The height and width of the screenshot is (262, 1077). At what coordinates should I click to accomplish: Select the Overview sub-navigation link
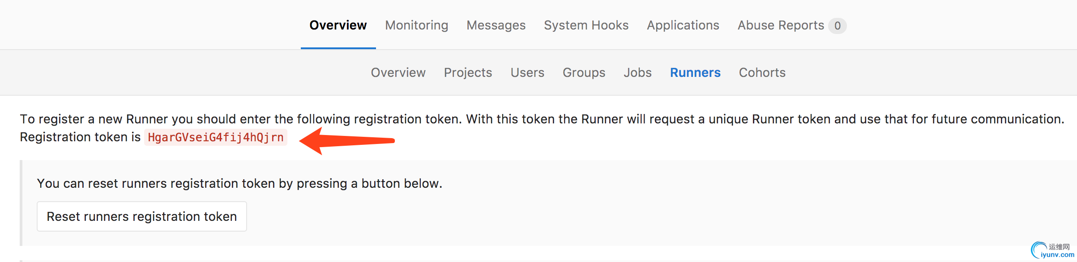coord(398,72)
